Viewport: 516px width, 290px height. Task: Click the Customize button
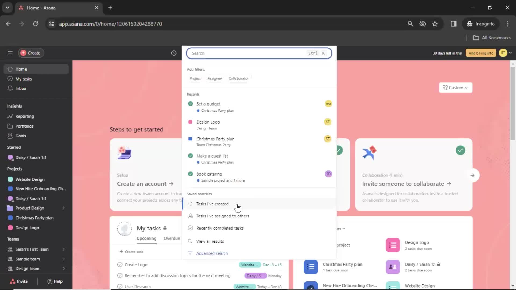[x=456, y=88]
